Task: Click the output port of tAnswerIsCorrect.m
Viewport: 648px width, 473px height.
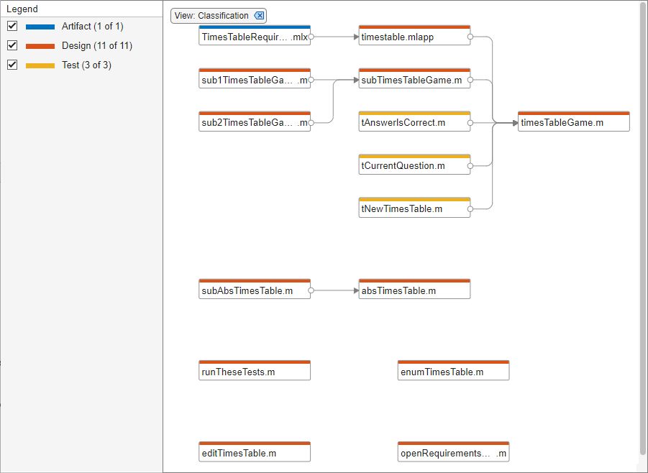Action: point(470,123)
